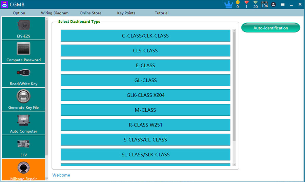Go to the Online Store menu

(90, 13)
